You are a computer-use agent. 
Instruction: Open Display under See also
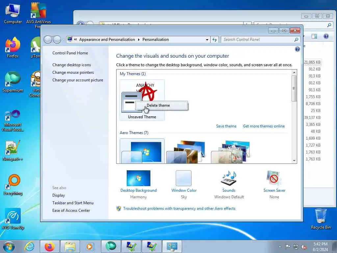click(x=59, y=195)
